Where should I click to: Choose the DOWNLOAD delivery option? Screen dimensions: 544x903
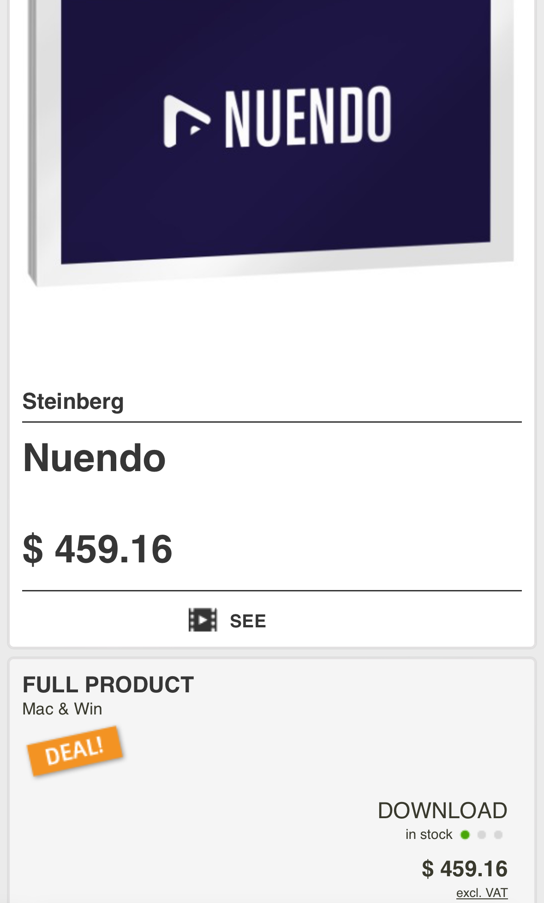(442, 811)
